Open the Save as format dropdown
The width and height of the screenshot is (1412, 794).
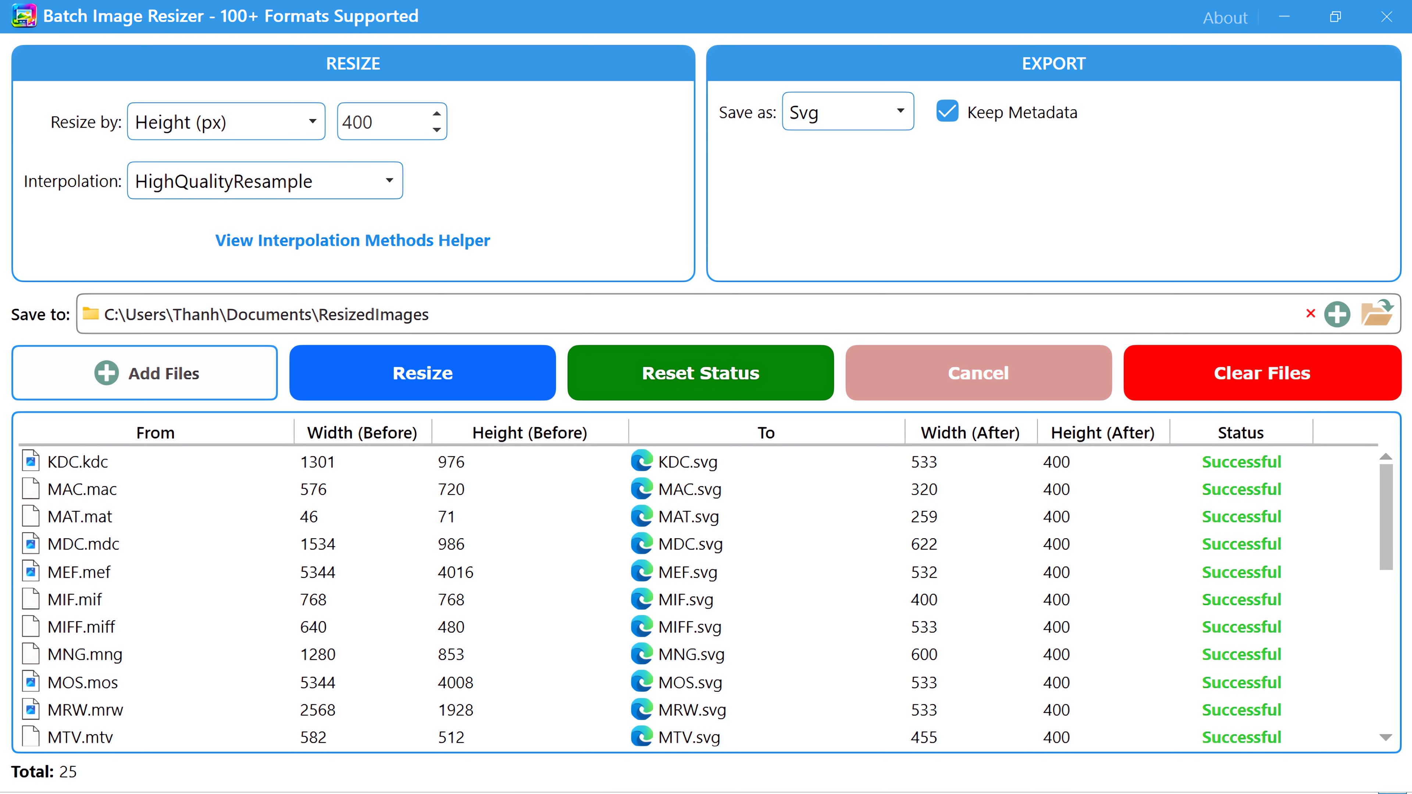(848, 112)
